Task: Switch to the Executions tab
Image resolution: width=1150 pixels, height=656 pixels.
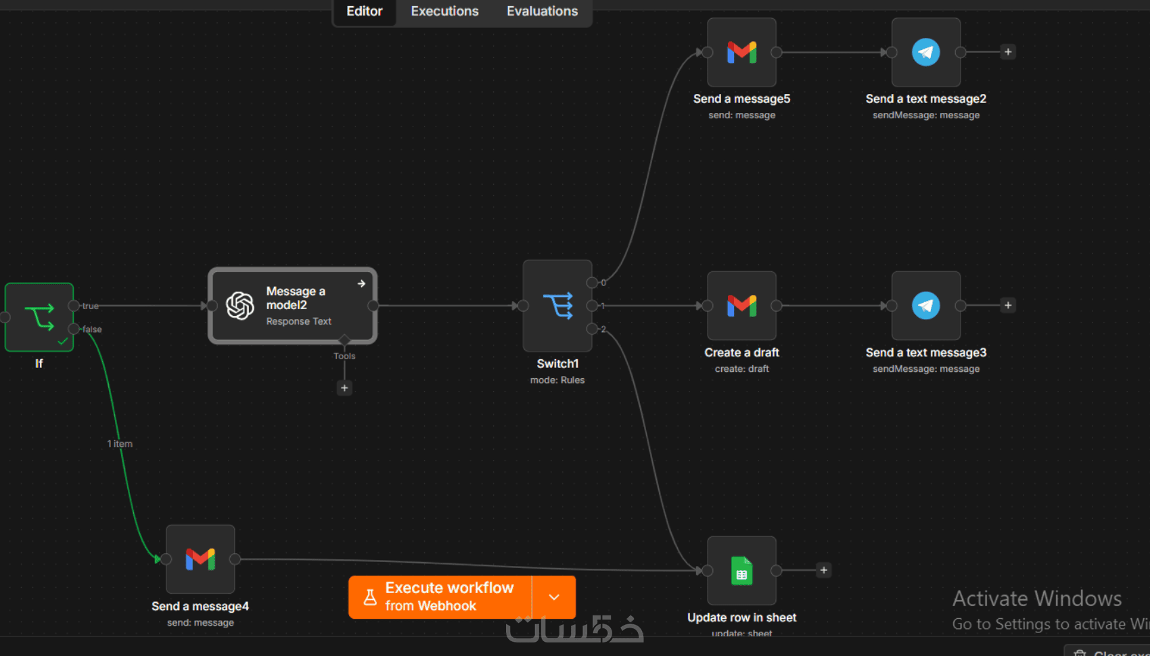Action: [x=444, y=11]
